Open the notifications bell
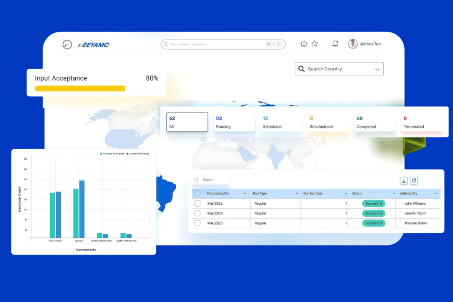Viewport: 453px width, 302px height. click(x=335, y=44)
